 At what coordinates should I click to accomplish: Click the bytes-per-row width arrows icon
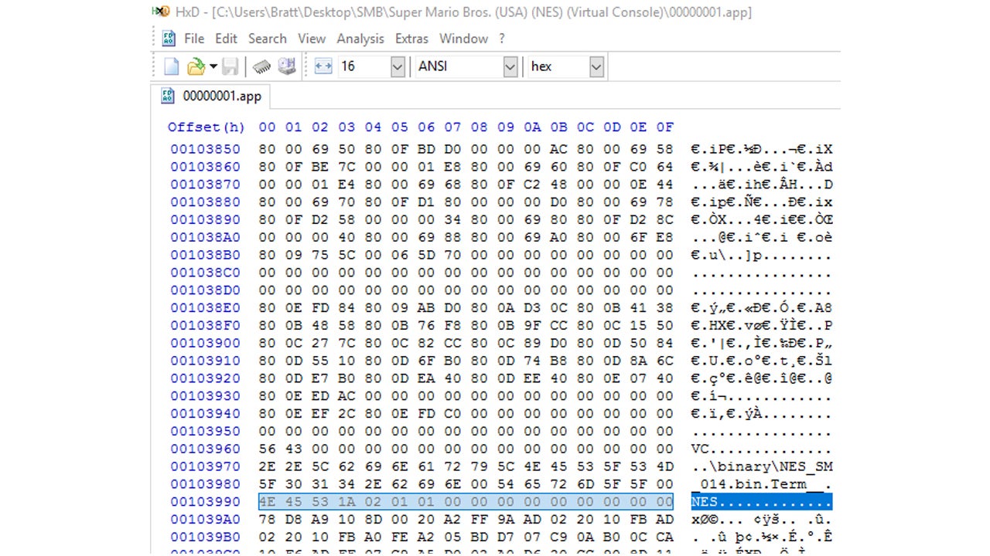[323, 66]
